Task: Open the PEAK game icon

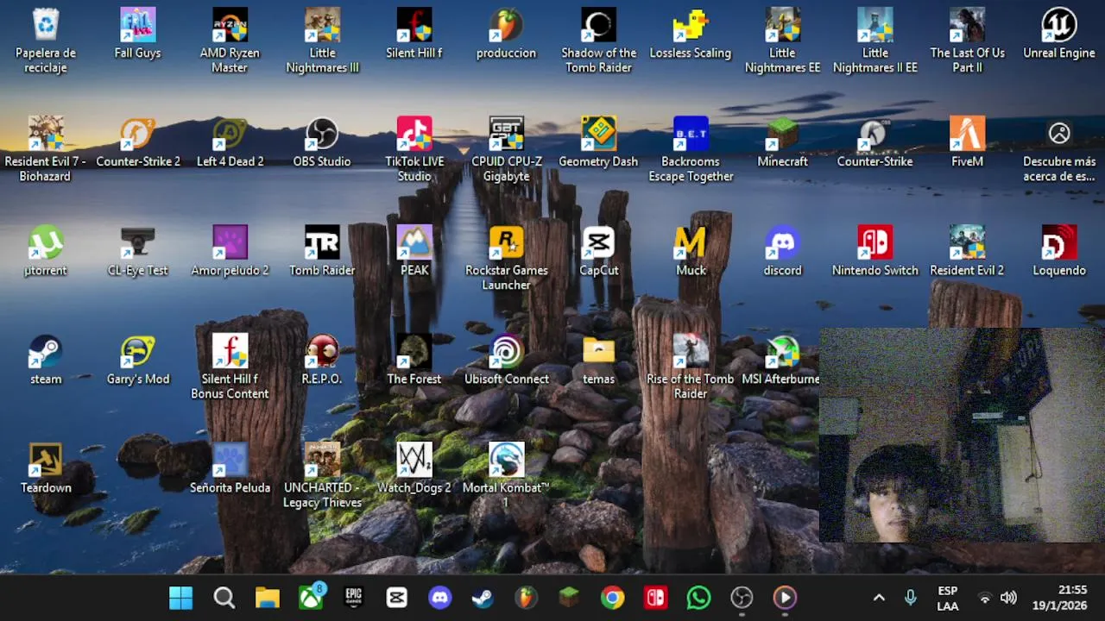Action: pos(414,251)
